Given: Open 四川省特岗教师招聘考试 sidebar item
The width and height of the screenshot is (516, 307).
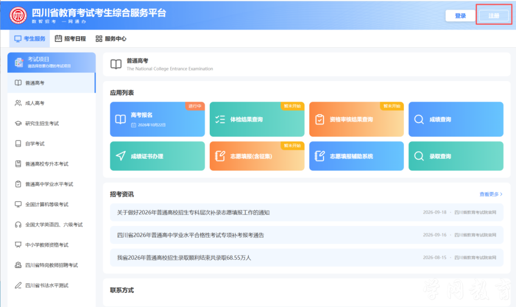Looking at the screenshot, I should pyautogui.click(x=52, y=266).
